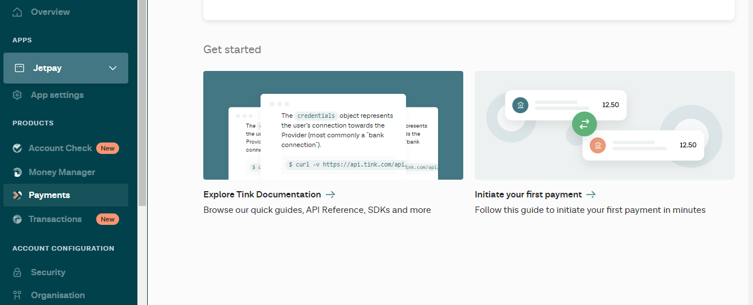This screenshot has width=753, height=305.
Task: Open the Initiate your first payment link
Action: 528,195
